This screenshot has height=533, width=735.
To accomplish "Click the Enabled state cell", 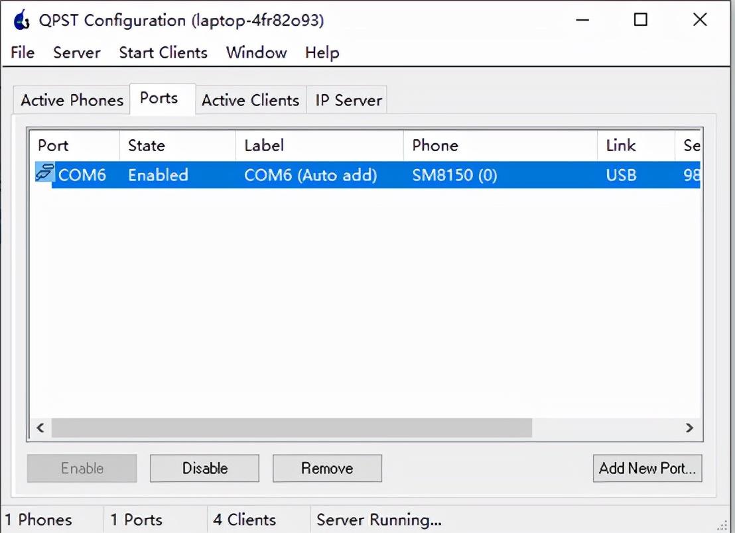I will tap(158, 175).
